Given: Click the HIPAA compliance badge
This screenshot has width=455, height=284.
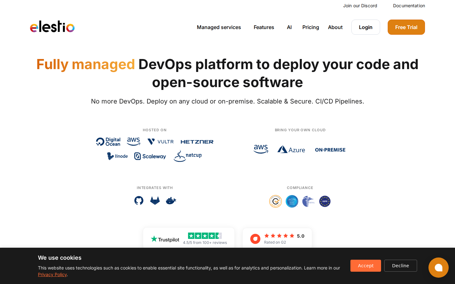Looking at the screenshot, I should (308, 201).
